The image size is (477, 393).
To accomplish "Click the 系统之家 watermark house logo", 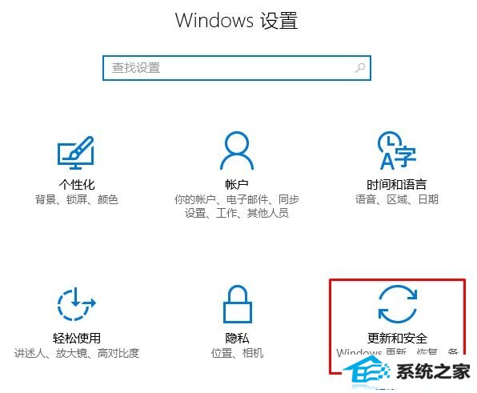I will [367, 371].
